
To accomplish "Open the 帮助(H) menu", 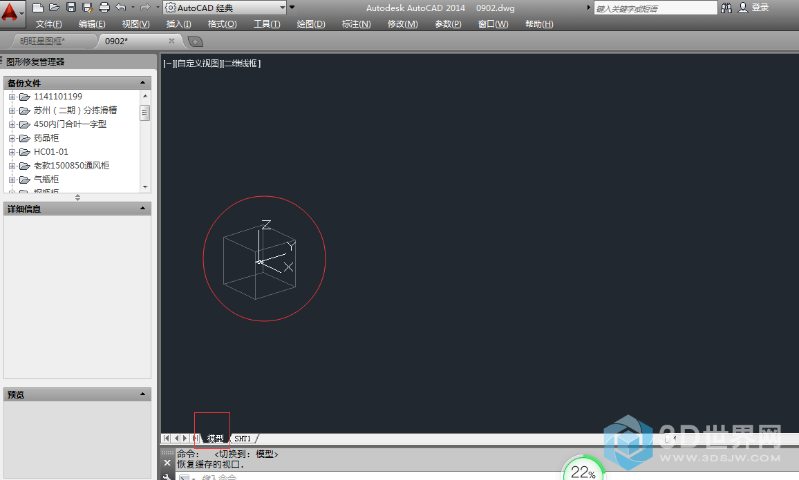I will 539,24.
